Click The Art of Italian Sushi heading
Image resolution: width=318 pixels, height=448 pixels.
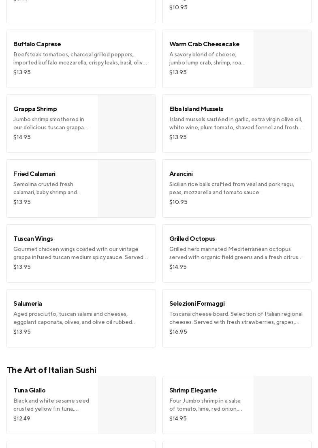pos(51,370)
